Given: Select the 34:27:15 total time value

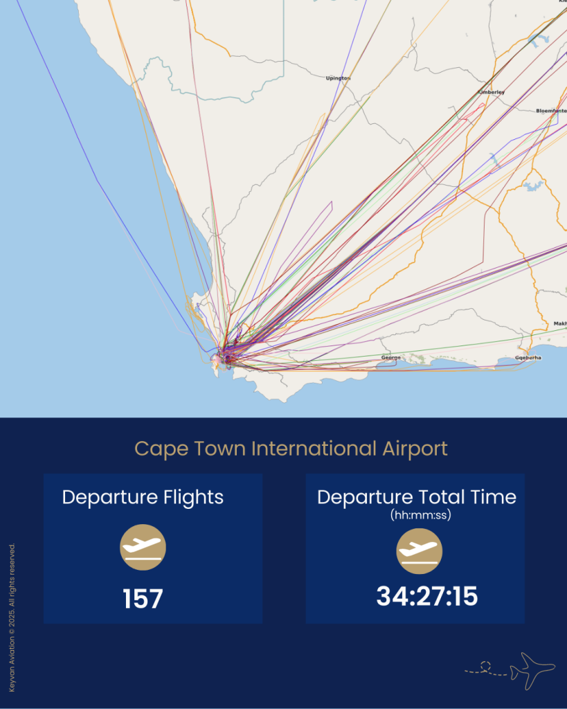Looking at the screenshot, I should click(426, 596).
